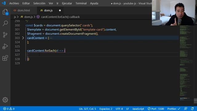Viewport: 197px width, 111px height.
Task: Click the Lín. 327, Col. 5 indicator
Action: (x=87, y=109)
